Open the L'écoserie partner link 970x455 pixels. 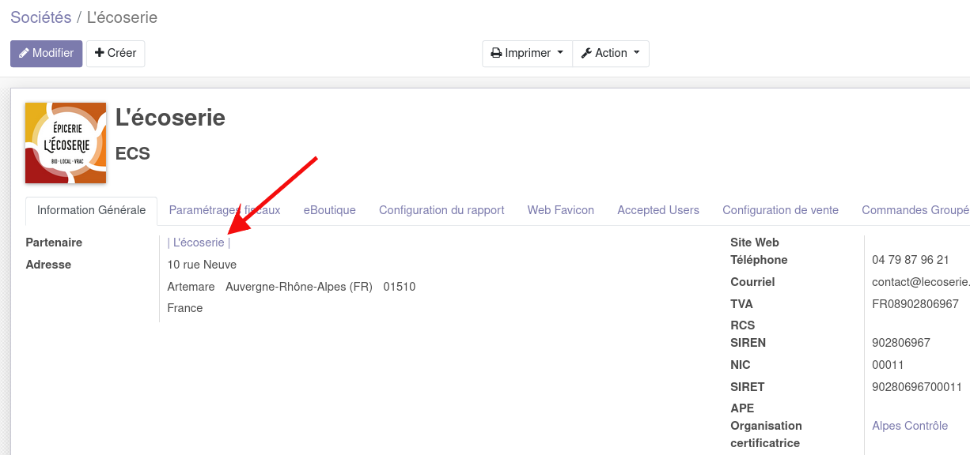[199, 243]
